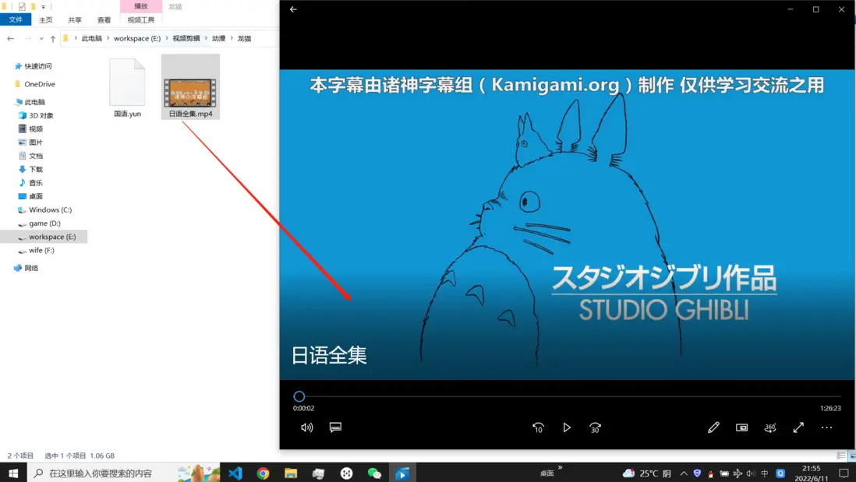Click the video progress track
Image resolution: width=856 pixels, height=482 pixels.
(569, 396)
